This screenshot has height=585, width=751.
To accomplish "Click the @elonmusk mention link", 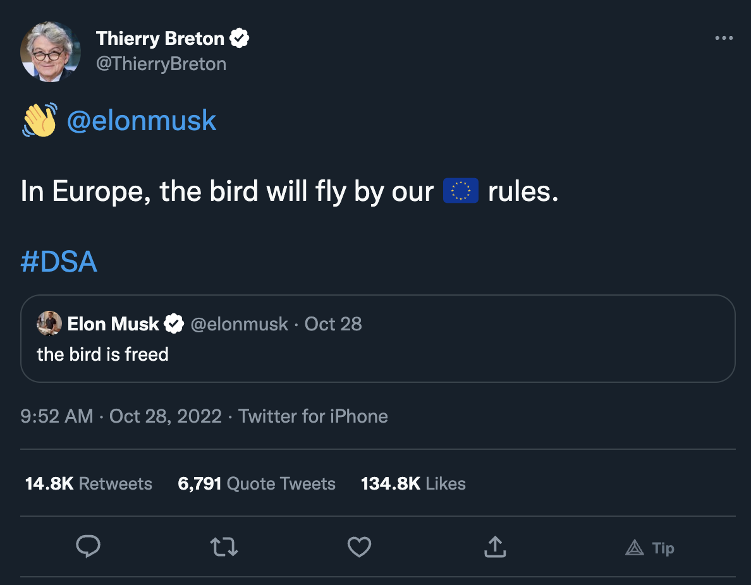I will pyautogui.click(x=142, y=121).
